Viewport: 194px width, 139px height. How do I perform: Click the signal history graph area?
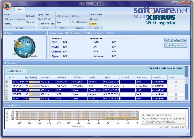(77, 115)
